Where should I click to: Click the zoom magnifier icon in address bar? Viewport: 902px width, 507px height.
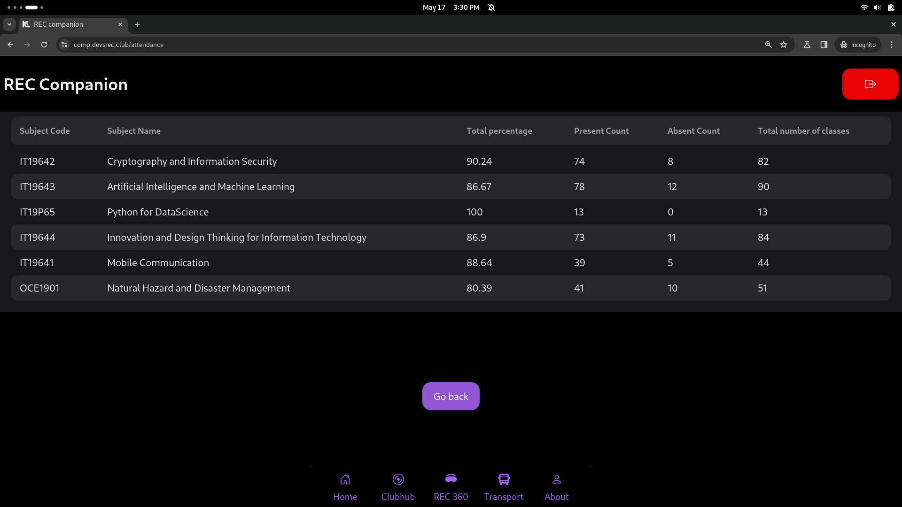click(x=768, y=45)
